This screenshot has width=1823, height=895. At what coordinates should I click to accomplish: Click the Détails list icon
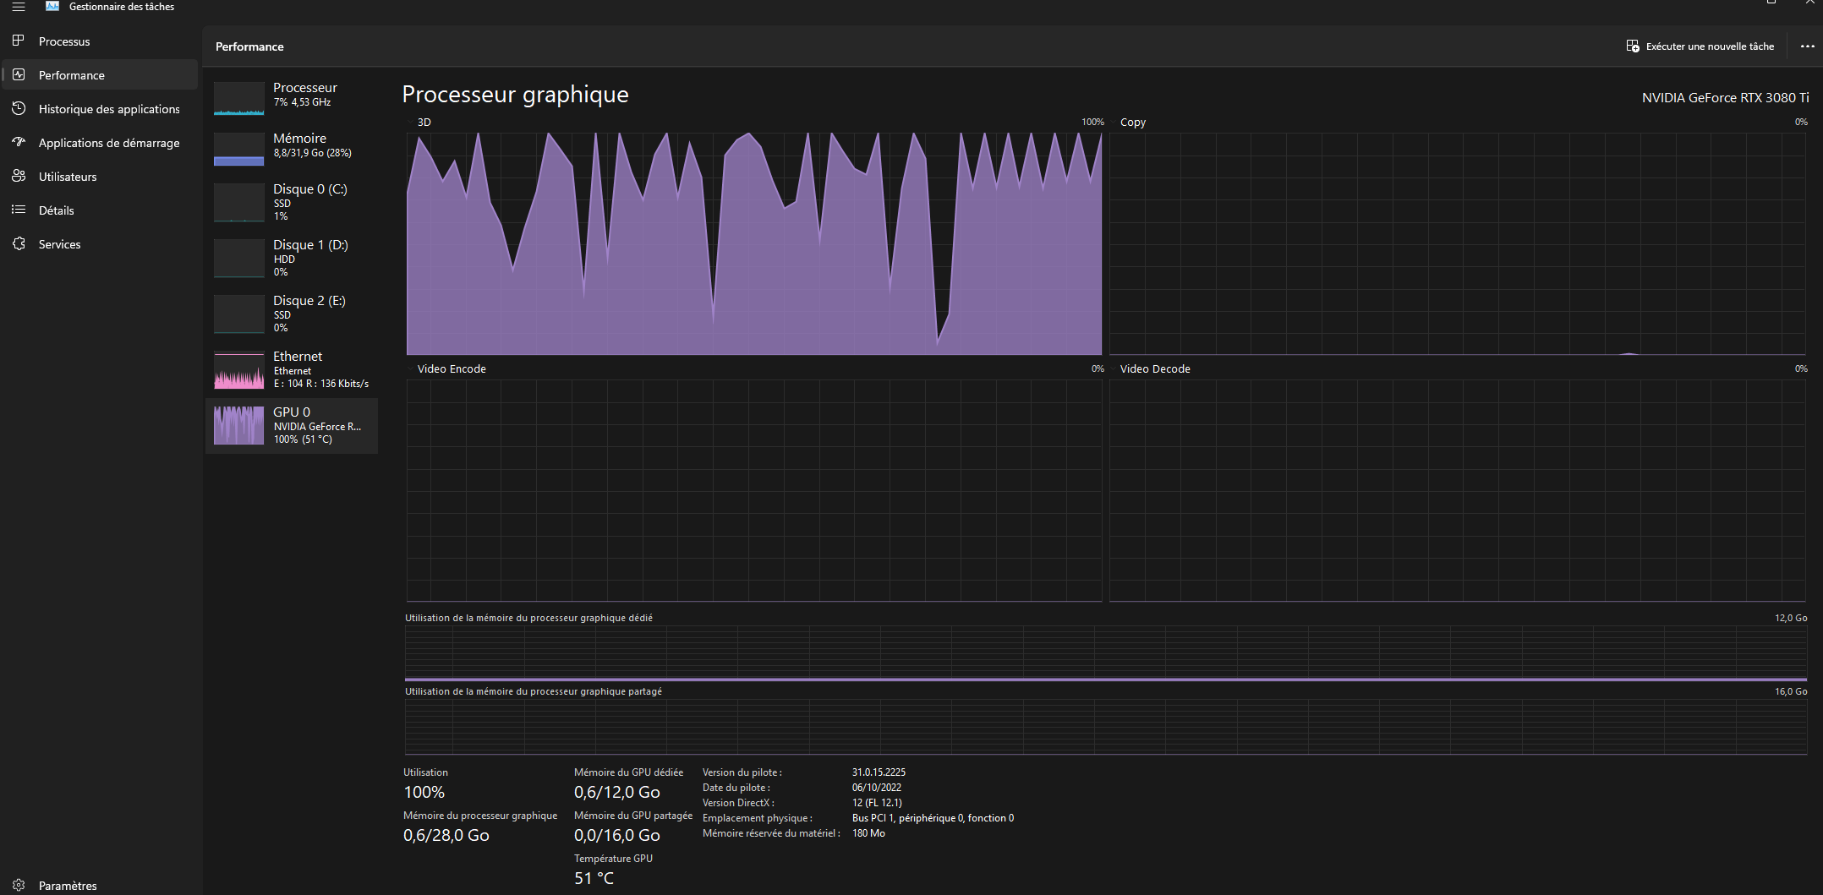pos(18,210)
